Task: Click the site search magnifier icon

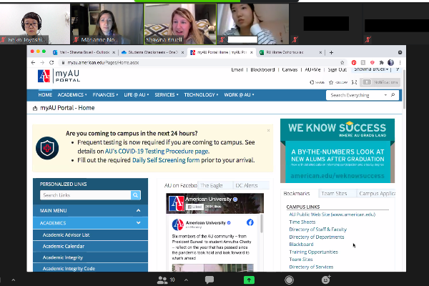Action: 393,95
